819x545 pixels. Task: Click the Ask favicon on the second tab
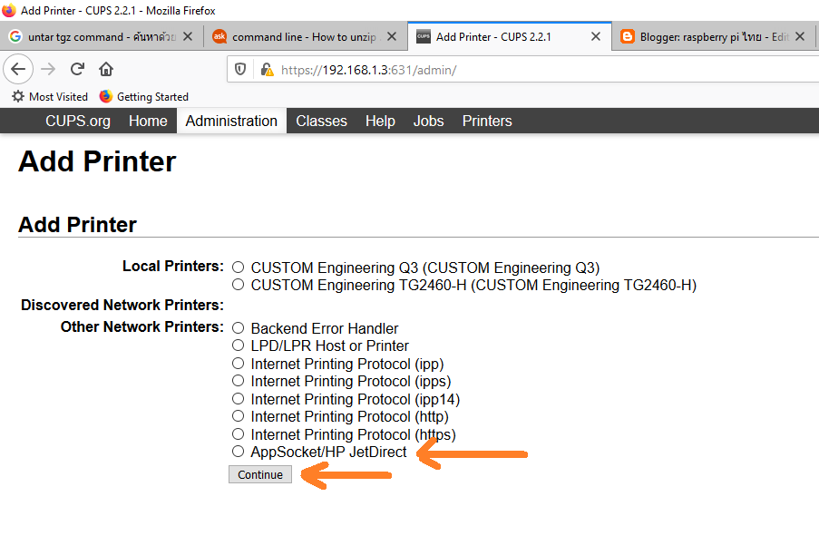click(x=219, y=36)
